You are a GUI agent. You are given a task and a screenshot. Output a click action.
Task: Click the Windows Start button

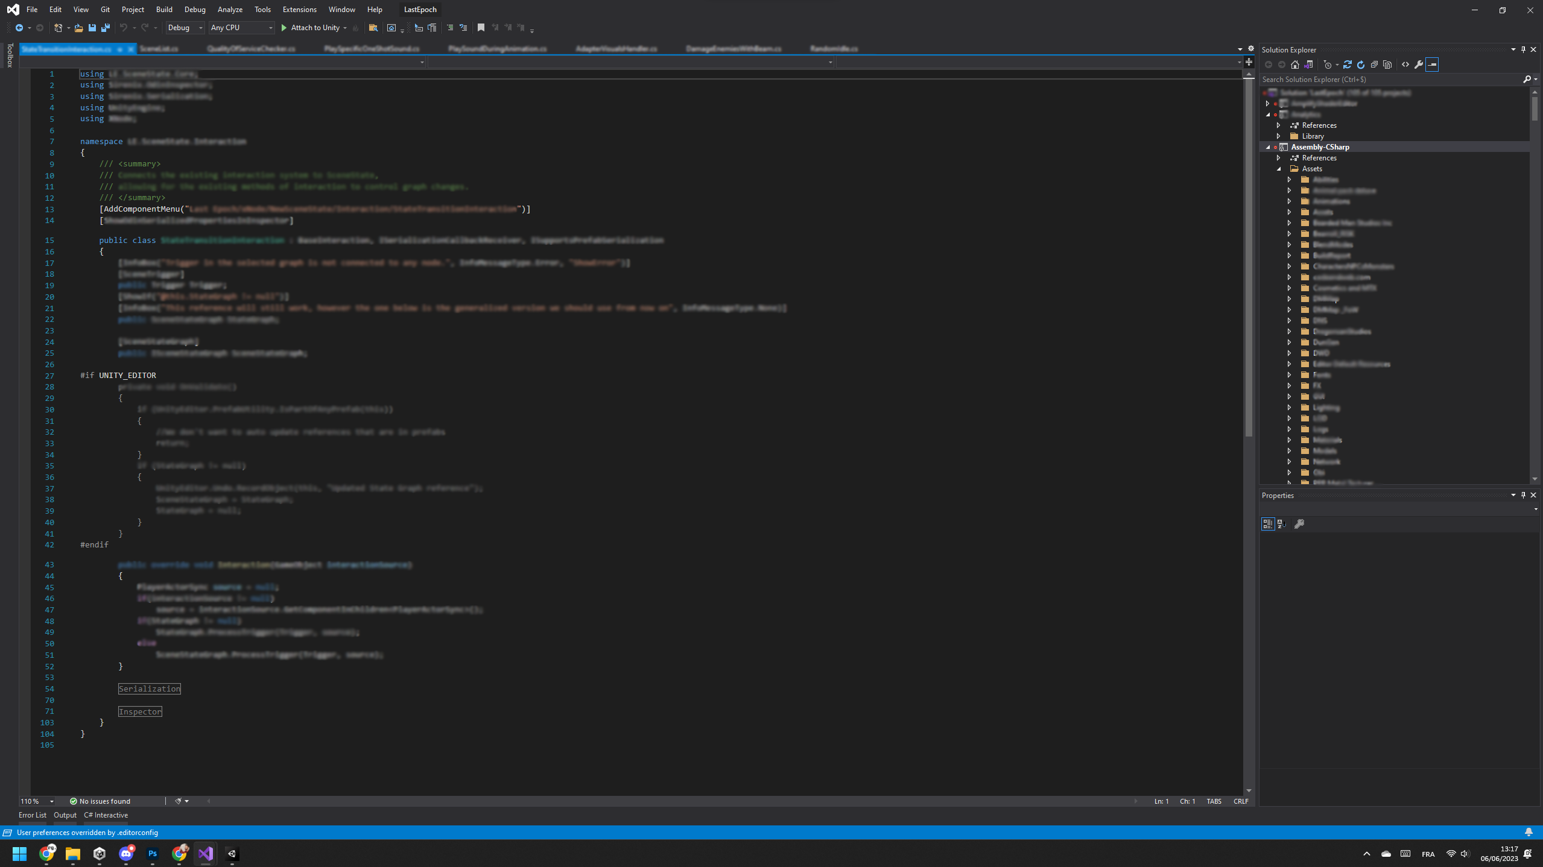coord(20,854)
